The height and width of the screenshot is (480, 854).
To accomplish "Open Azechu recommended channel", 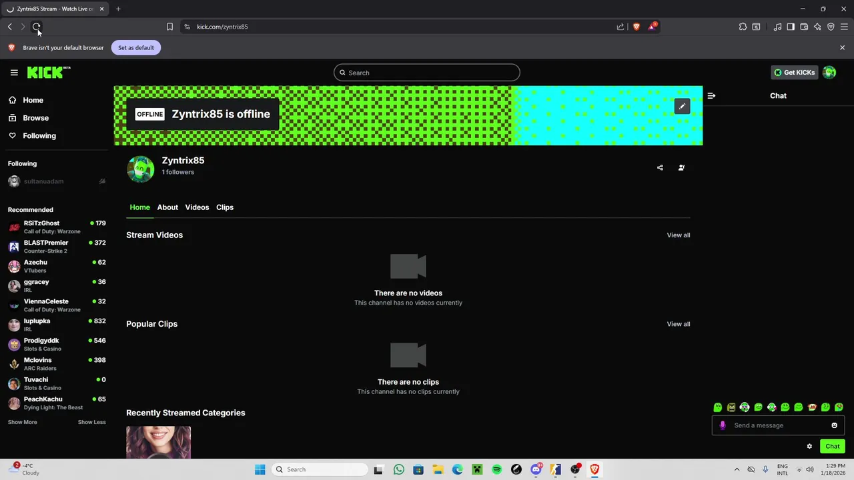I will 57,266.
